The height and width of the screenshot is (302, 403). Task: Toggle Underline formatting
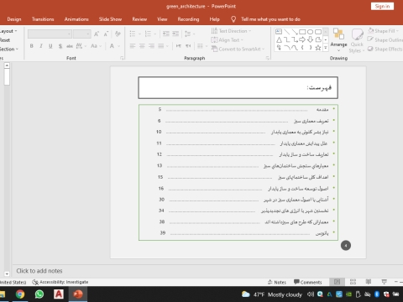50,46
